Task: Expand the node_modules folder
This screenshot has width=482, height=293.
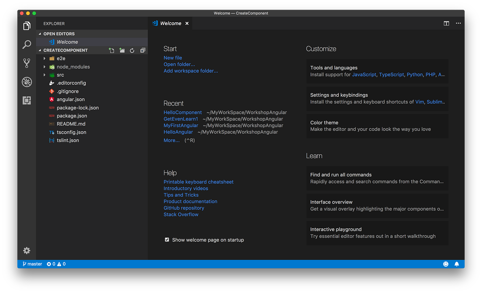Action: pyautogui.click(x=44, y=66)
